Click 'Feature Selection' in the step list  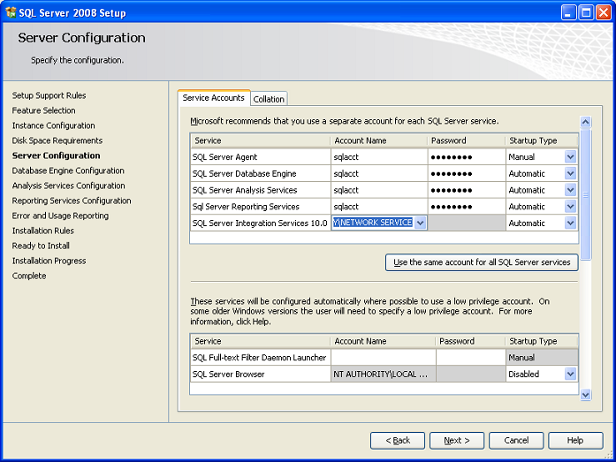43,110
